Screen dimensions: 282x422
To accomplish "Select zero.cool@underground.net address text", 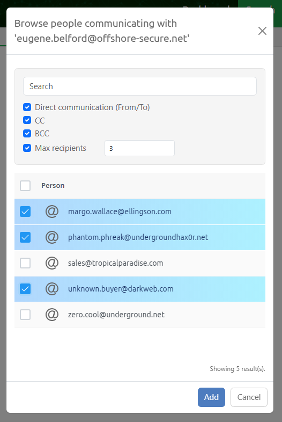I will click(116, 315).
